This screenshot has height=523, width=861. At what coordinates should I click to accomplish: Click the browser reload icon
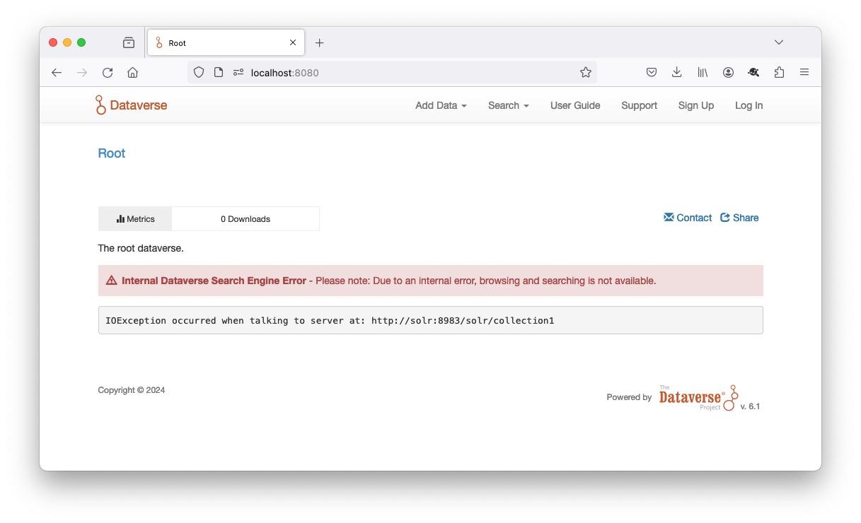108,72
